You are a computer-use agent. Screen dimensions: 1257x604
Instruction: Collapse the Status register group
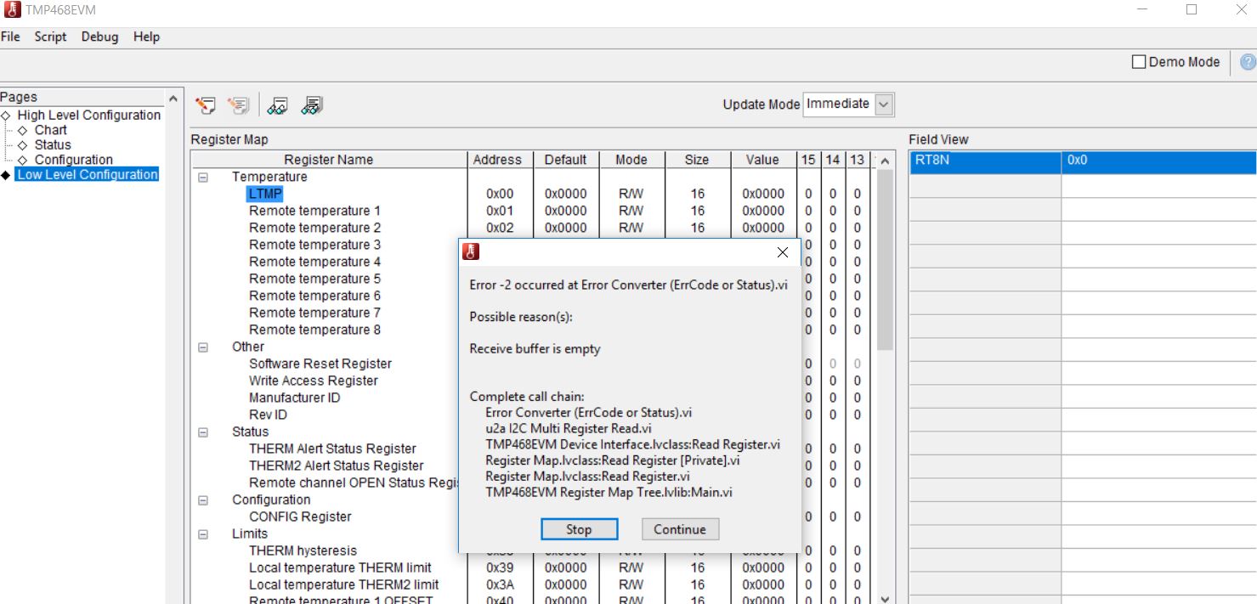[203, 432]
